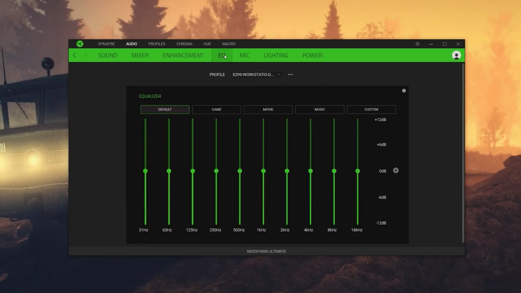Viewport: 521px width, 293px height.
Task: Switch to the MIC tab
Action: [245, 55]
